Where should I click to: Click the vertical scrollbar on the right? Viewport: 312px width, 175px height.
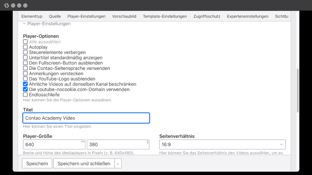297,85
